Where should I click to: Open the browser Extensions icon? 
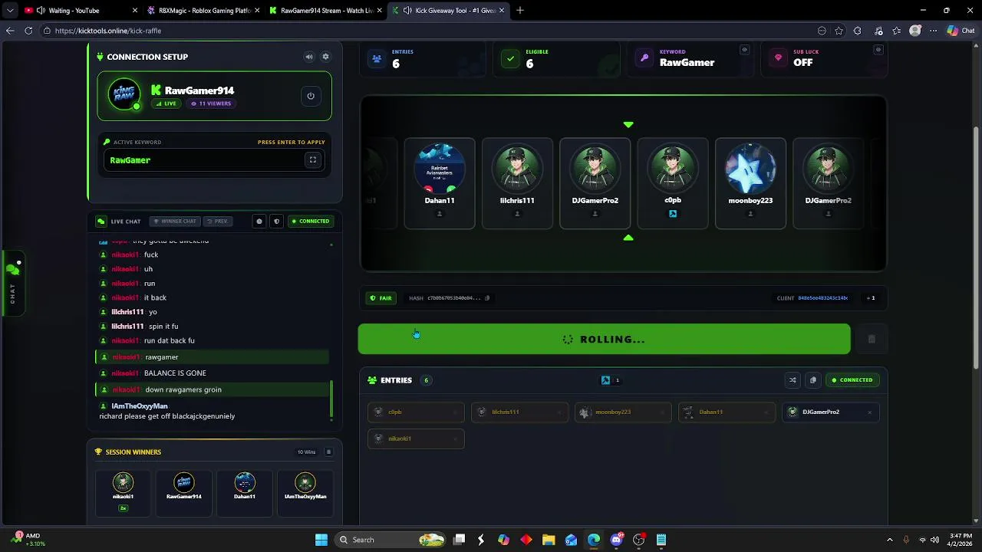858,31
